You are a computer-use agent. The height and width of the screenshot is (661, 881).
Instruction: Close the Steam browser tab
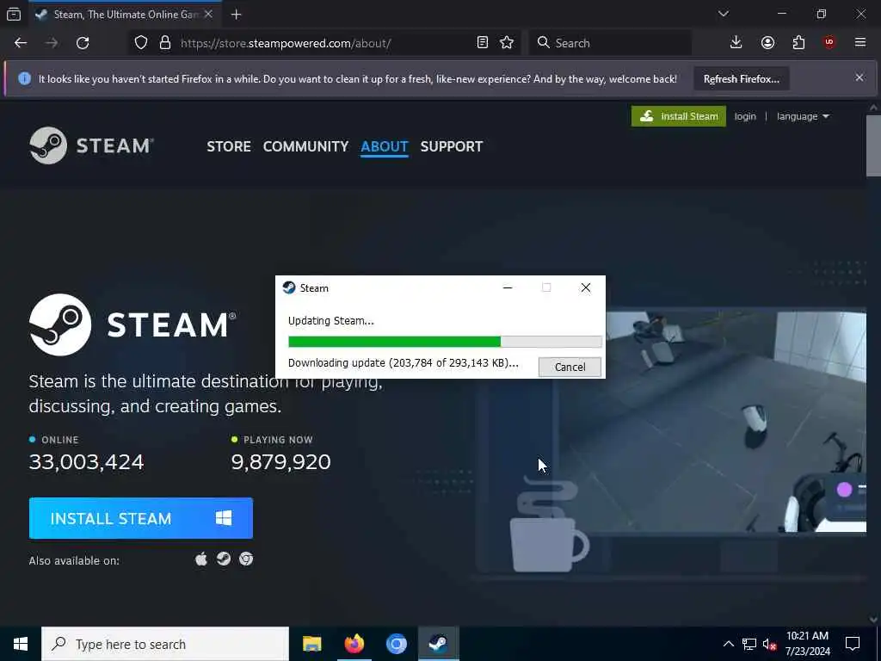coord(208,14)
